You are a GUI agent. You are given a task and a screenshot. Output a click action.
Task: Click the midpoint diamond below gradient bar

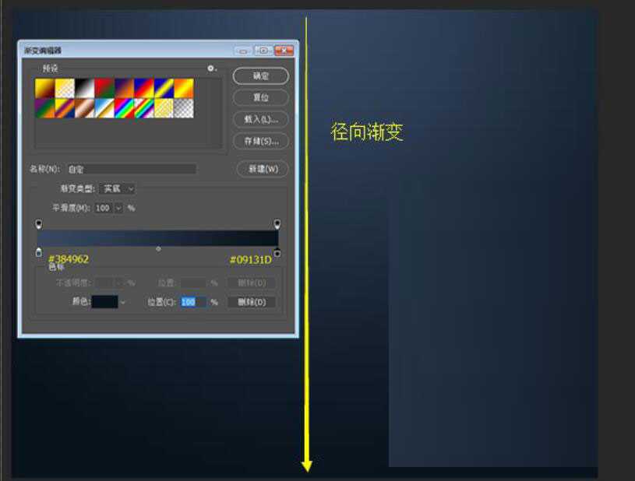click(158, 249)
